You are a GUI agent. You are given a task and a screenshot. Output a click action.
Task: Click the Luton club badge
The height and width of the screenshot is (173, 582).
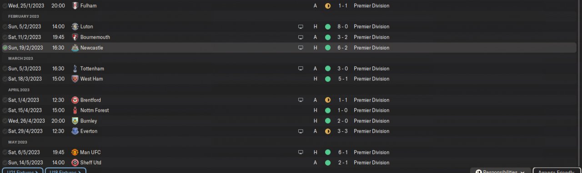coord(75,27)
